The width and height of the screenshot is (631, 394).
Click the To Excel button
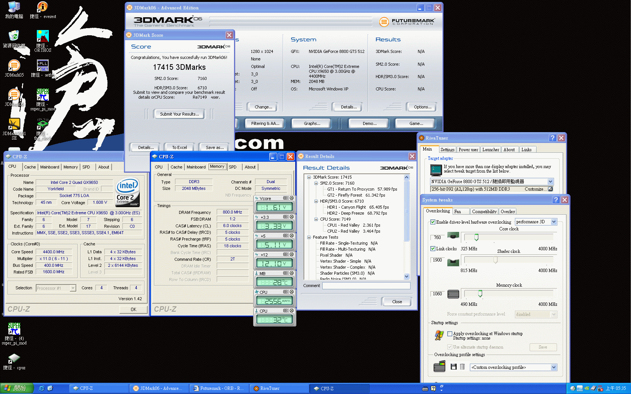point(179,147)
